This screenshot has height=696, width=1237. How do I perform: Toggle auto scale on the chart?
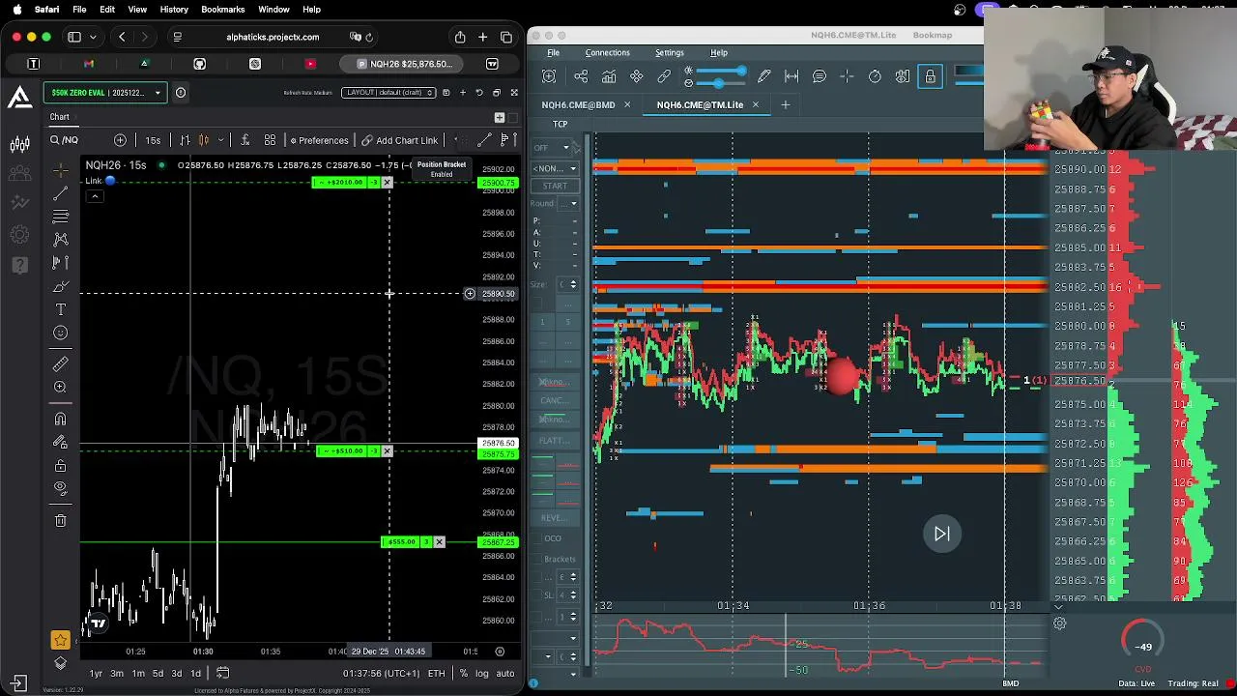505,673
